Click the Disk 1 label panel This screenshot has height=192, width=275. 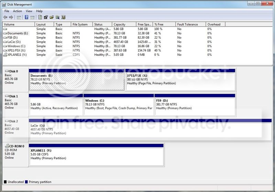click(x=15, y=104)
